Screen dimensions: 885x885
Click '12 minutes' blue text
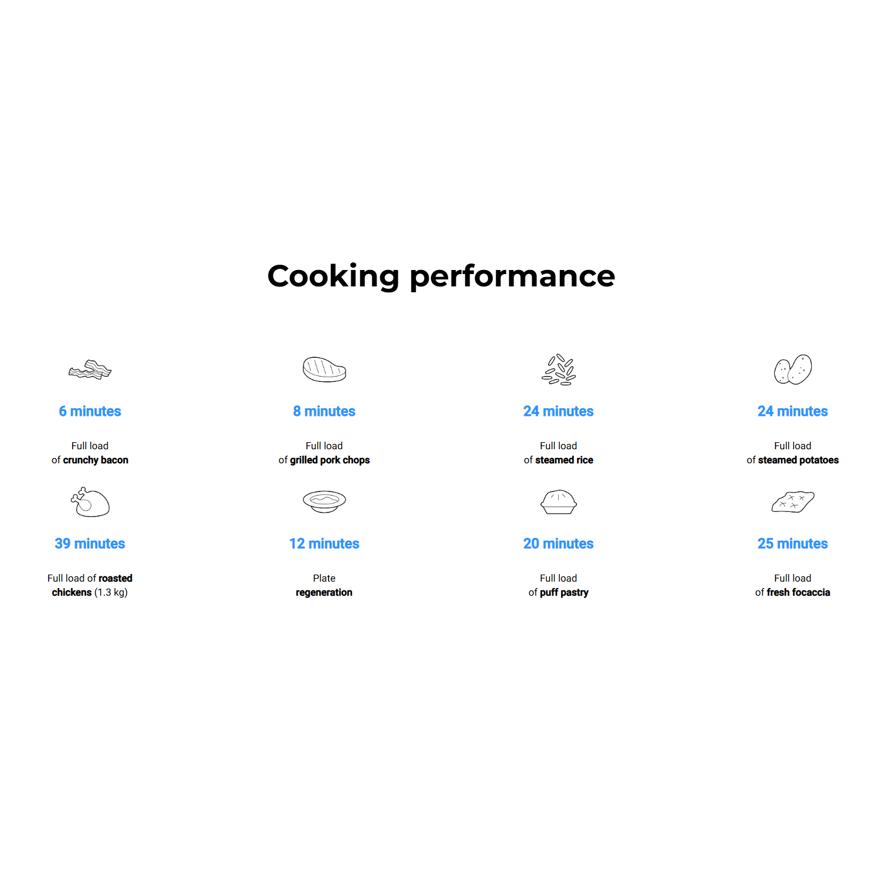[324, 544]
